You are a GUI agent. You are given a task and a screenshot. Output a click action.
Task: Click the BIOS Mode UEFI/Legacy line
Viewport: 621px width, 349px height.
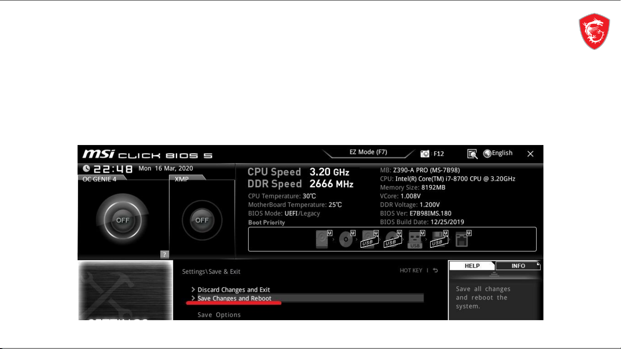(284, 213)
